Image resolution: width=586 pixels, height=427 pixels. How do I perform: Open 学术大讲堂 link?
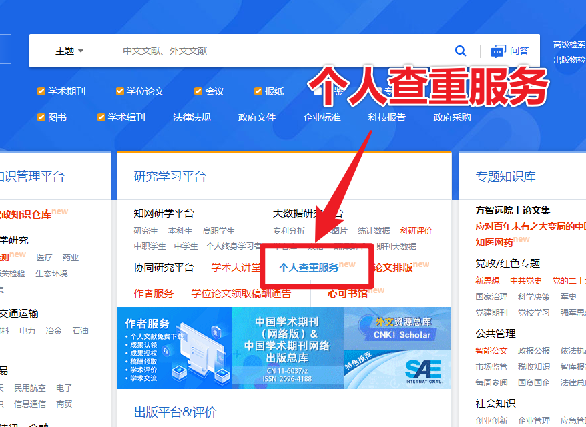(236, 267)
